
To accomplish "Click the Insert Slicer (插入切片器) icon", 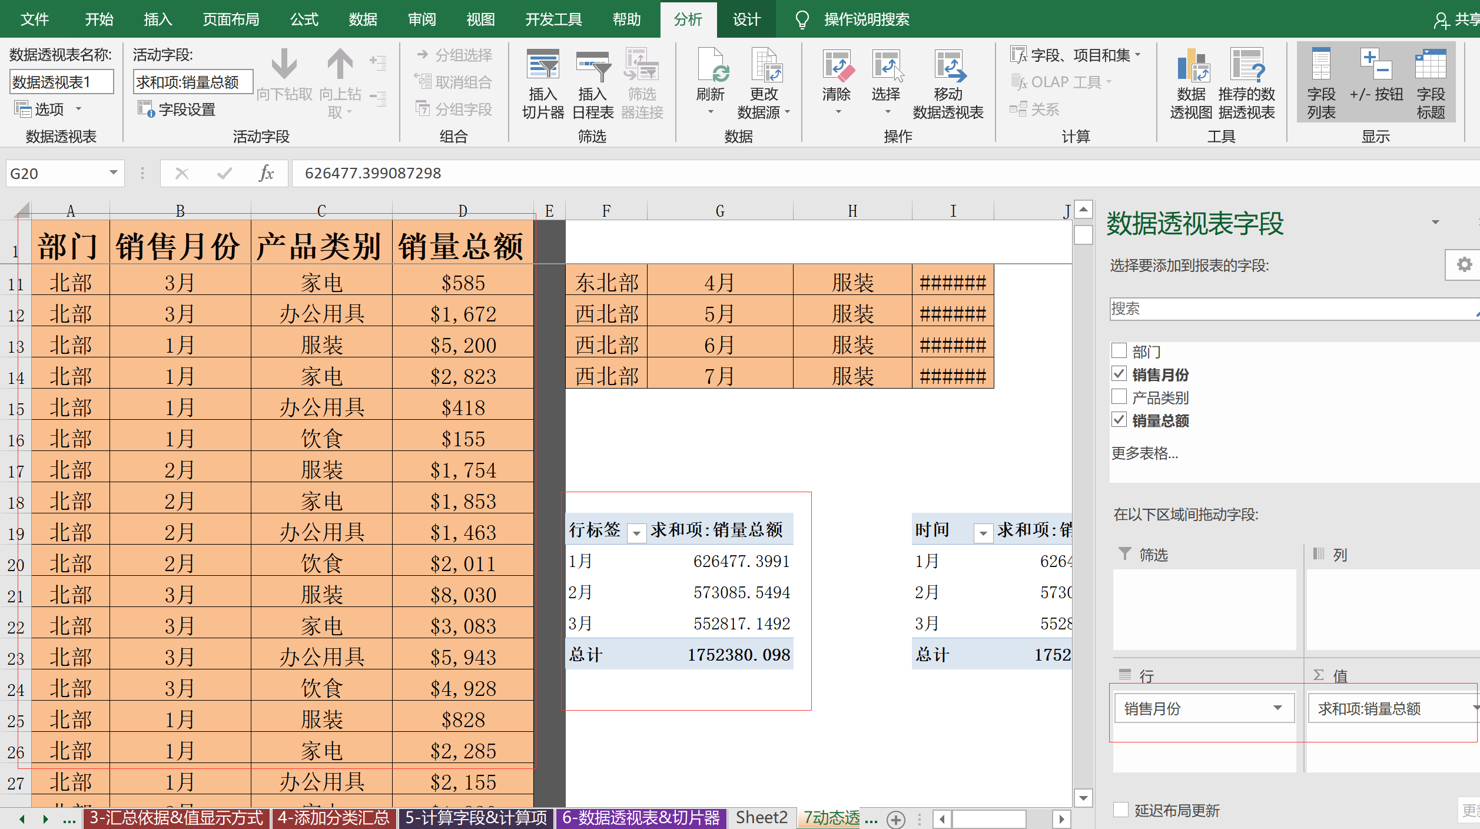I will click(542, 65).
